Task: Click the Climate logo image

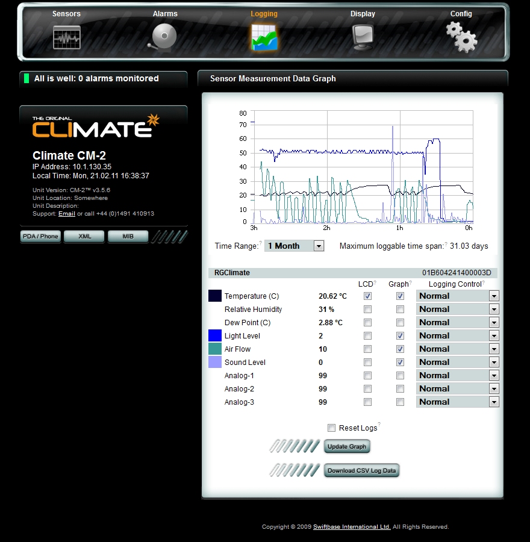Action: (x=96, y=126)
